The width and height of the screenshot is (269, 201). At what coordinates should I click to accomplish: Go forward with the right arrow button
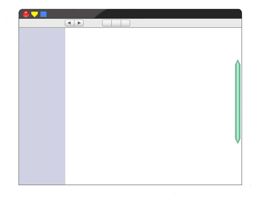[79, 23]
